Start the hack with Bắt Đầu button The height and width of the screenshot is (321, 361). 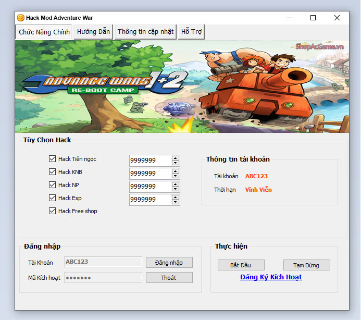click(241, 265)
